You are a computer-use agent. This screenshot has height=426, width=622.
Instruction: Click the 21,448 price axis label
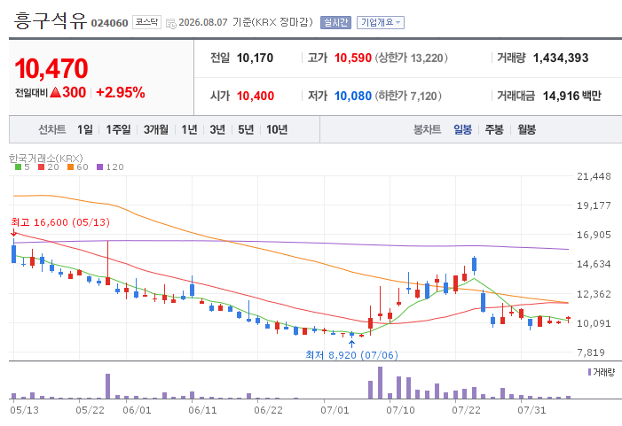pyautogui.click(x=594, y=176)
